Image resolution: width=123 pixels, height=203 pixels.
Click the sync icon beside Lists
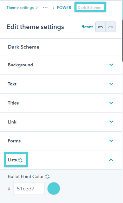20,160
